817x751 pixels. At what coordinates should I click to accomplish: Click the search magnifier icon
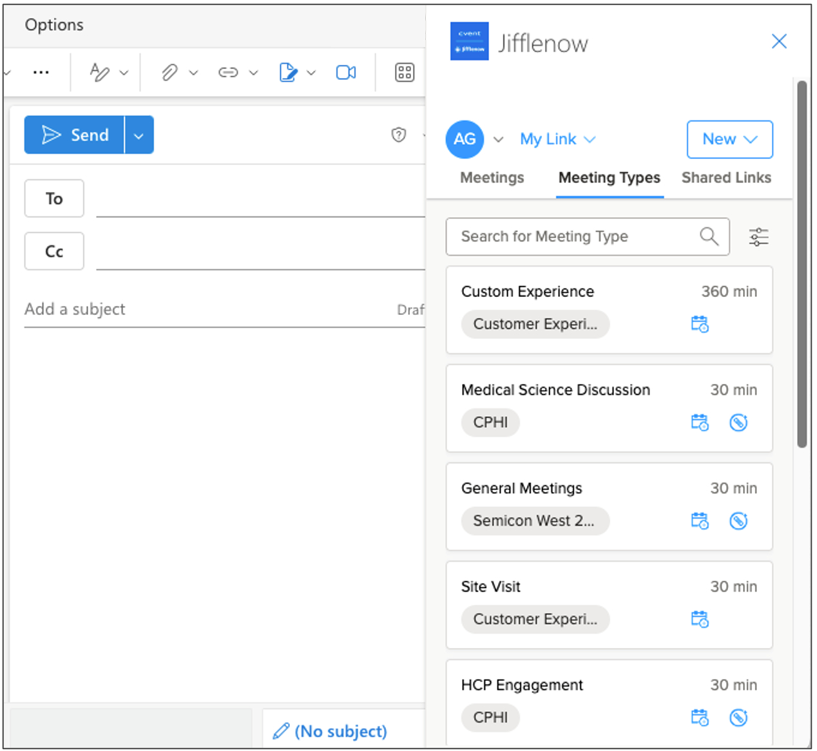point(709,236)
